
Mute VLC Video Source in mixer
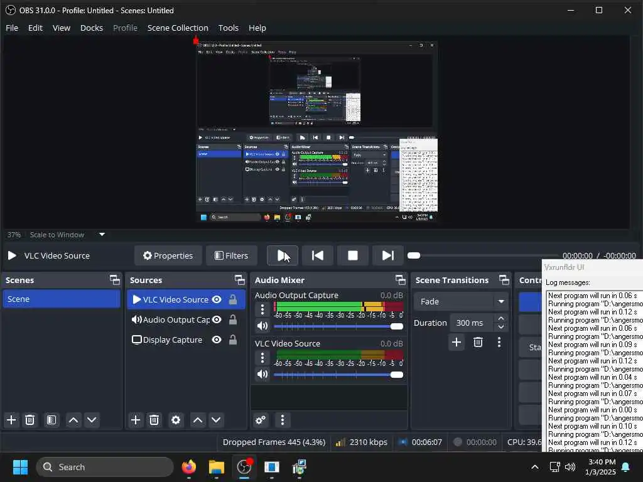click(x=262, y=374)
